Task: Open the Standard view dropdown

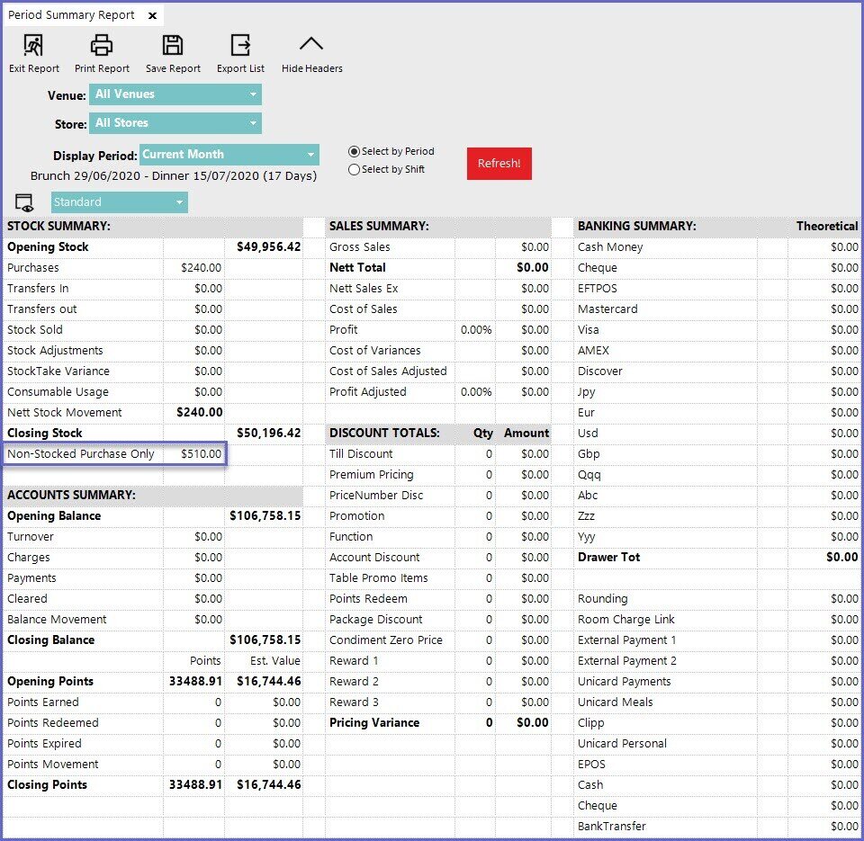Action: pos(119,202)
